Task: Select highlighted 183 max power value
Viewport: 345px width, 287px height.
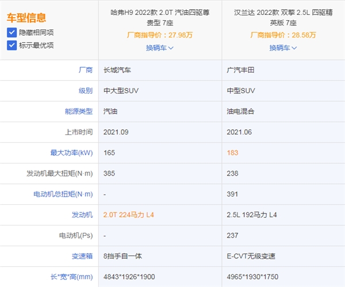Action: click(x=233, y=153)
